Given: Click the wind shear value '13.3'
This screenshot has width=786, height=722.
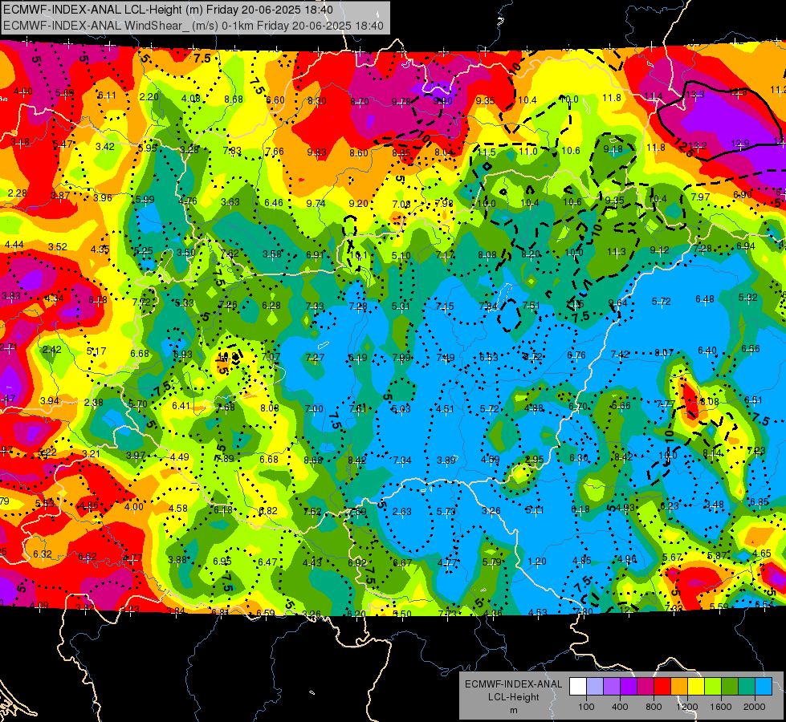Looking at the screenshot, I should tap(695, 95).
